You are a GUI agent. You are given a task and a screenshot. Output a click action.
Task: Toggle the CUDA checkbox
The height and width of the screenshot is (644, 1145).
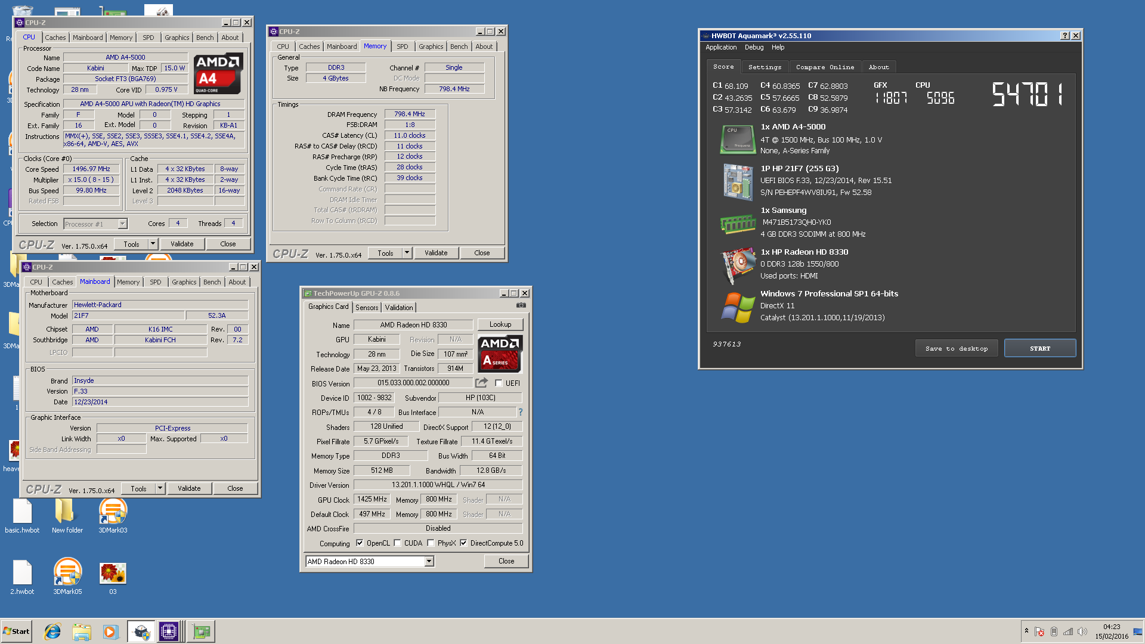(x=397, y=543)
